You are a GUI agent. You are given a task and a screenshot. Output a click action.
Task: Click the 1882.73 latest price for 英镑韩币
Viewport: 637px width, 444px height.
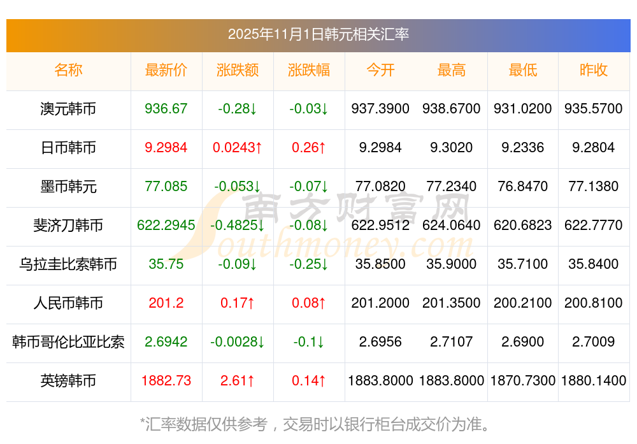click(x=166, y=381)
